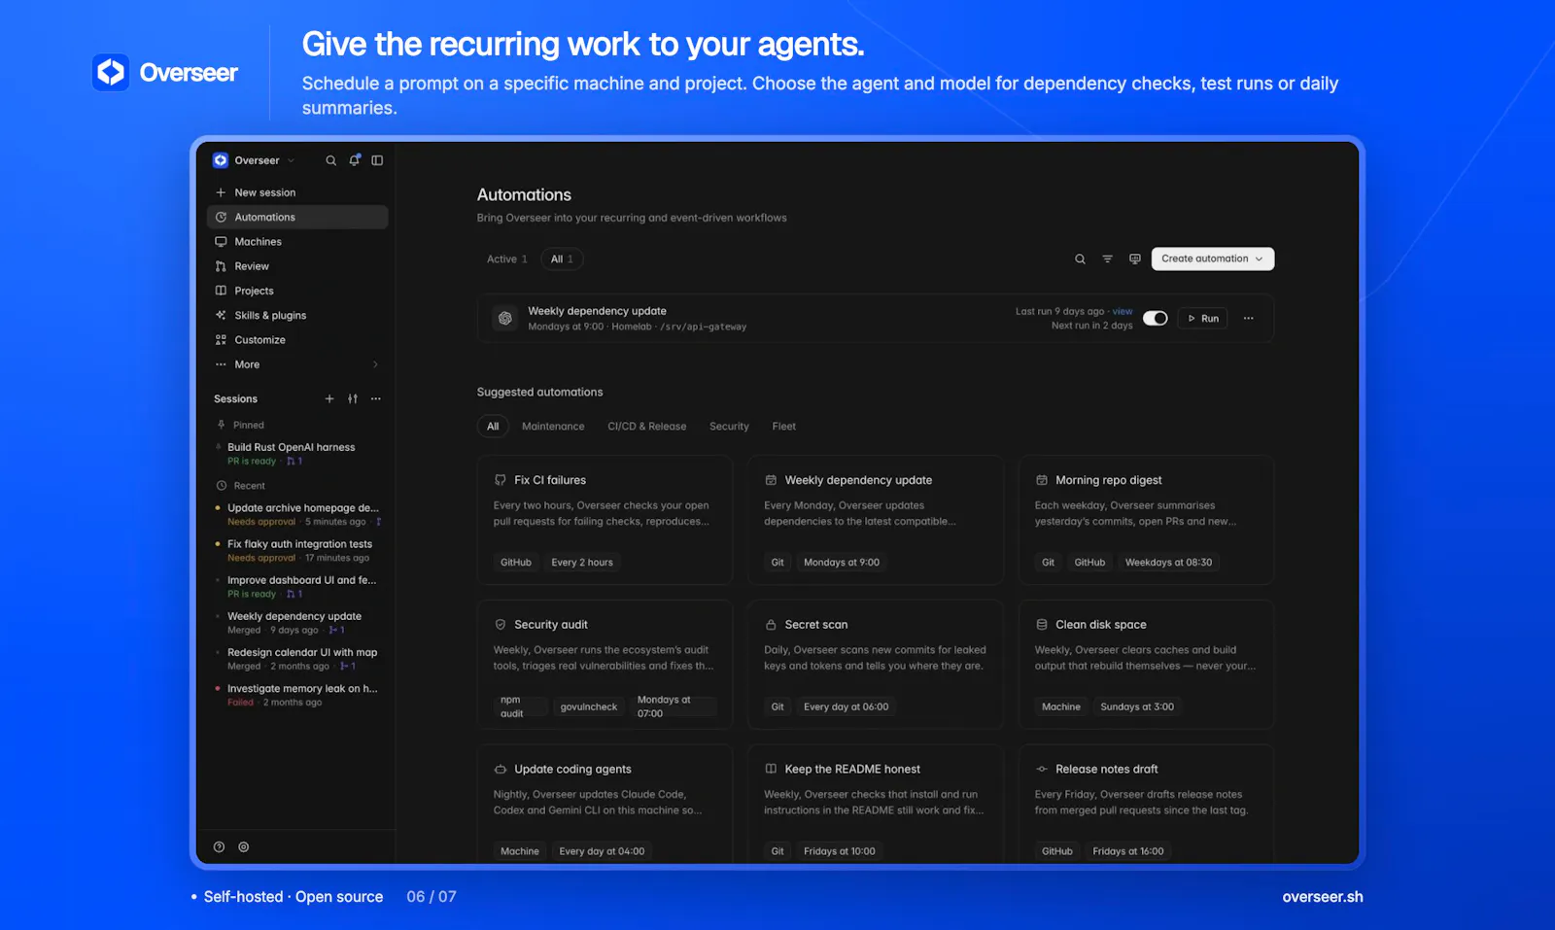Open the Release notes draft suggestion card
This screenshot has height=930, width=1555.
pyautogui.click(x=1146, y=804)
